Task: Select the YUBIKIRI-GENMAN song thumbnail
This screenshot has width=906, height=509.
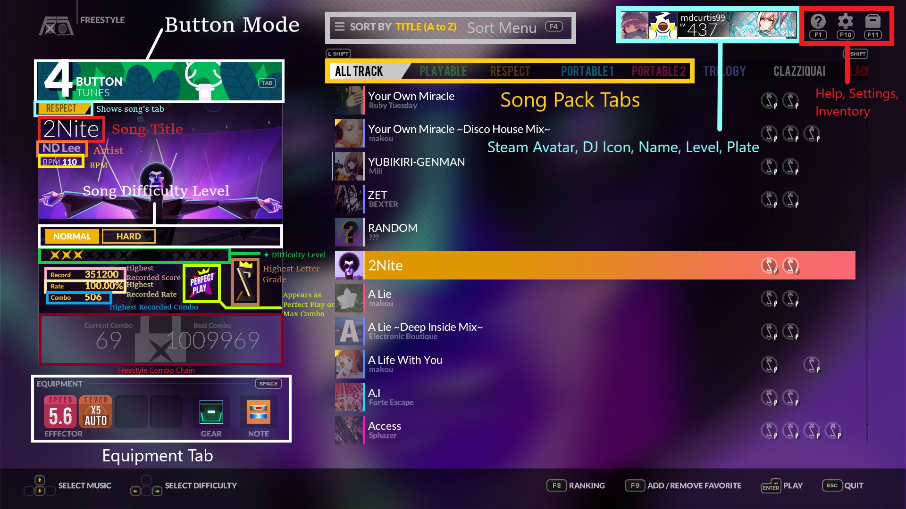Action: (349, 166)
